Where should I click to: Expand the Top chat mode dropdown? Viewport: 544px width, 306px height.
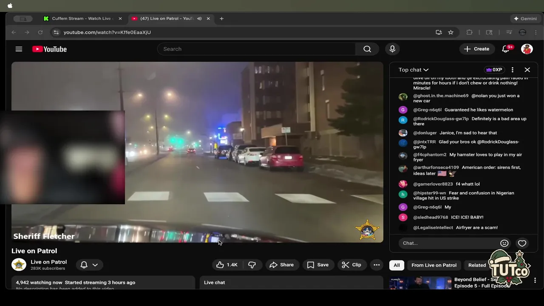414,70
